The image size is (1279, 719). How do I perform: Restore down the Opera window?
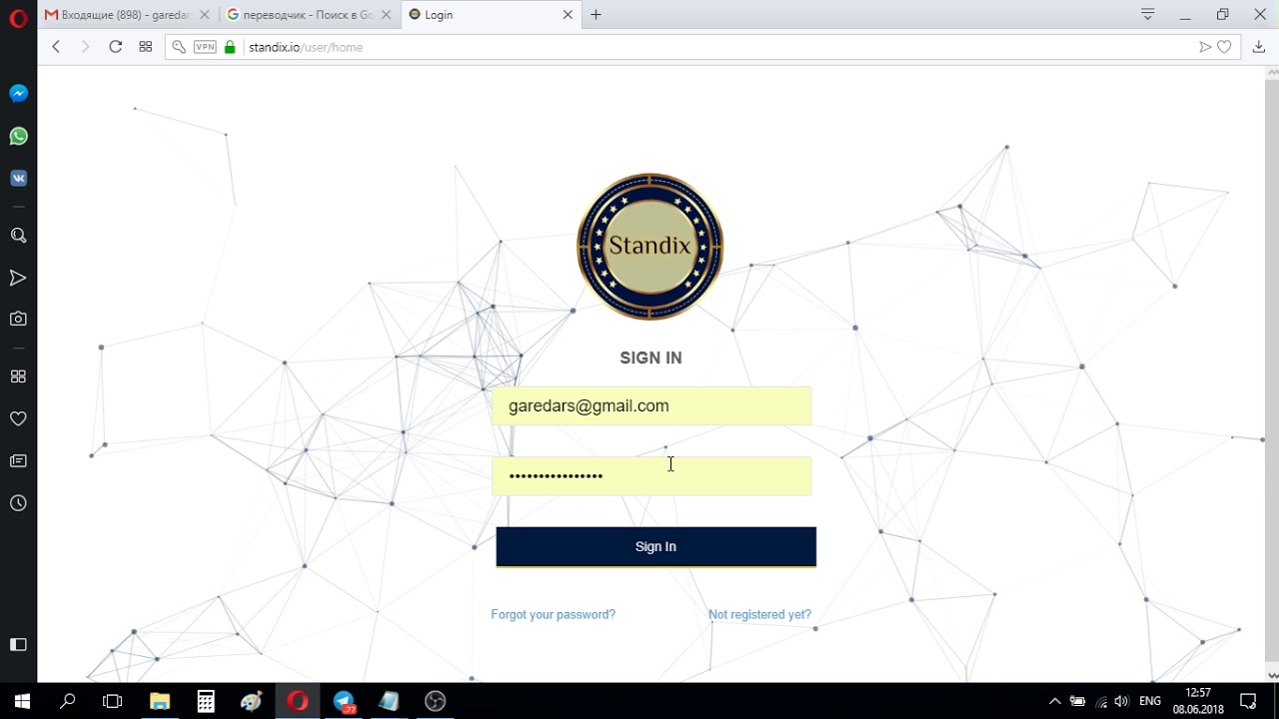pyautogui.click(x=1222, y=15)
